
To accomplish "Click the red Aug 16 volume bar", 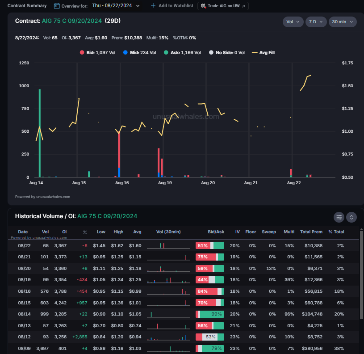I will [x=119, y=150].
